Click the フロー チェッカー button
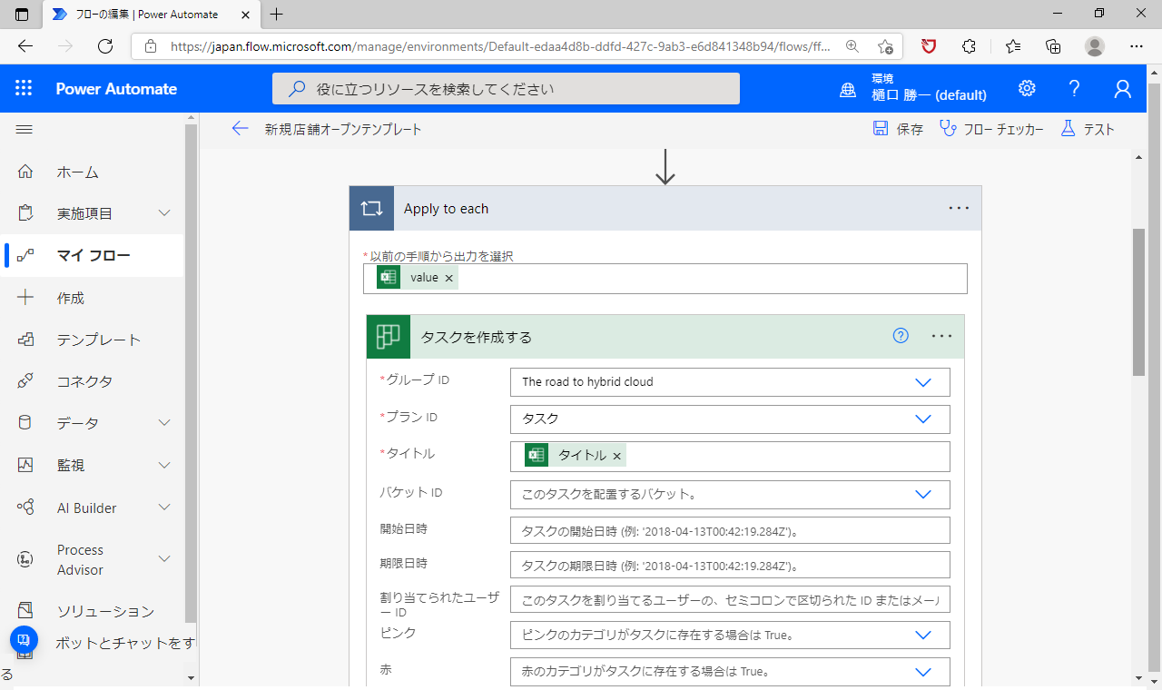The height and width of the screenshot is (690, 1162). [x=992, y=129]
